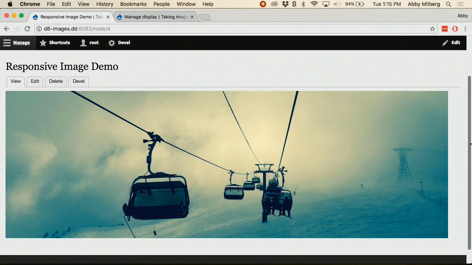
Task: Open the Spotlight search magnifier
Action: pyautogui.click(x=449, y=4)
